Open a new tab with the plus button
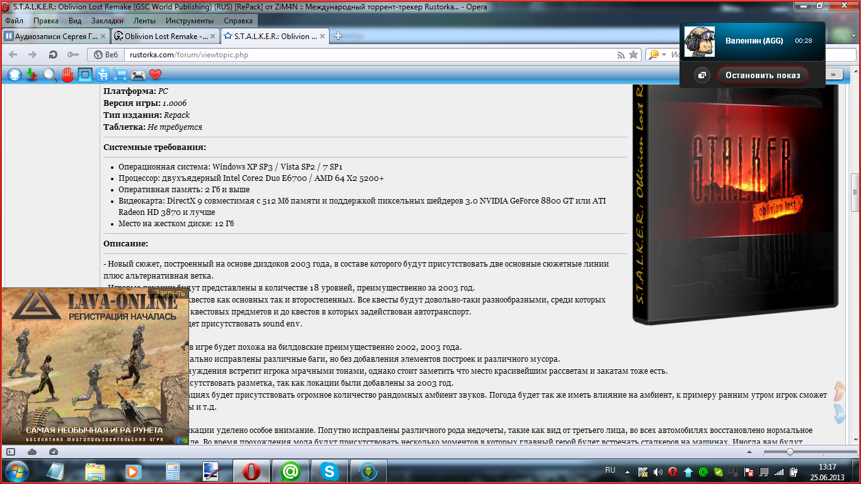861x484 pixels. [x=338, y=36]
